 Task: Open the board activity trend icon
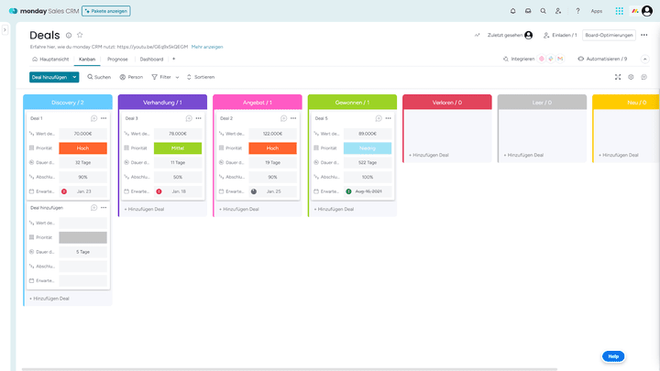click(x=477, y=36)
